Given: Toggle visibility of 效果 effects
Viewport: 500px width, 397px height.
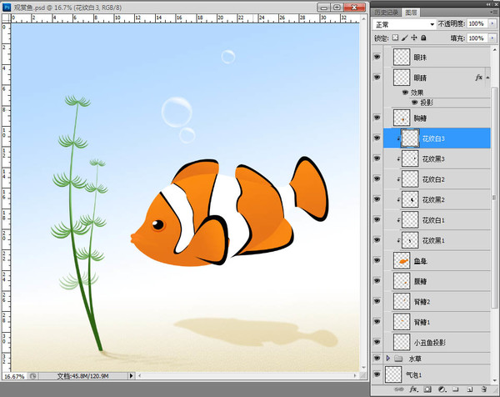Looking at the screenshot, I should pyautogui.click(x=405, y=93).
